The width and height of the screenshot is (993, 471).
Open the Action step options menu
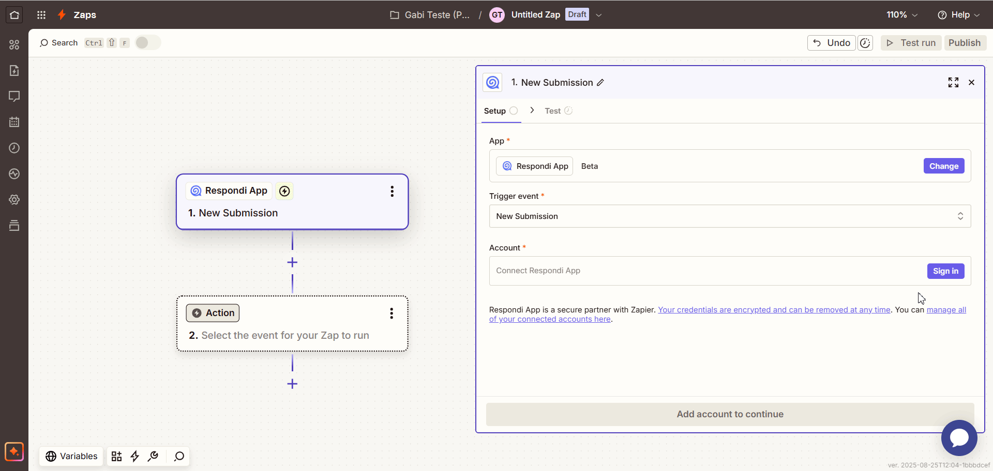(392, 313)
